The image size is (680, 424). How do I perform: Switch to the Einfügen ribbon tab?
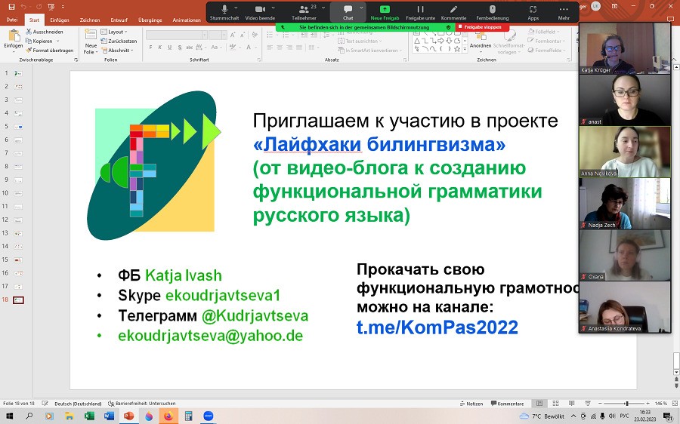point(60,20)
